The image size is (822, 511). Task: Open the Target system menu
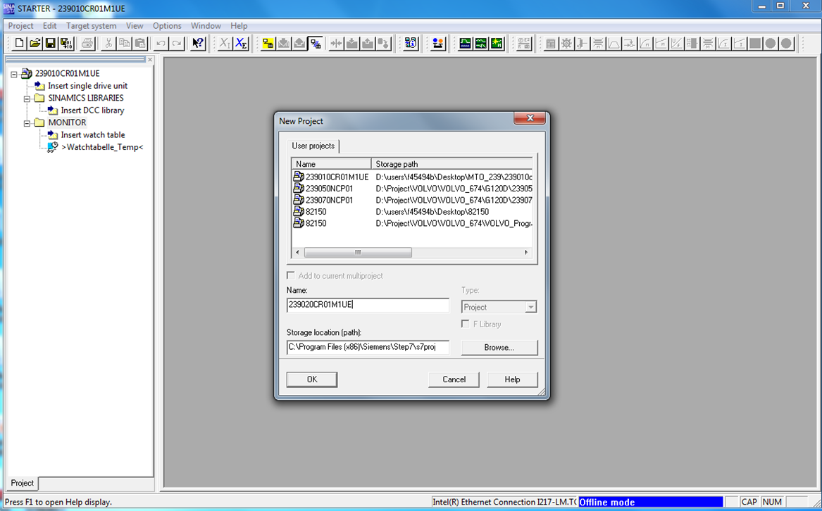[x=91, y=26]
